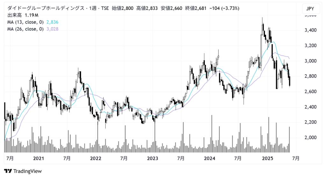
Task: Click the 2022 time axis label
Action: pyautogui.click(x=96, y=159)
